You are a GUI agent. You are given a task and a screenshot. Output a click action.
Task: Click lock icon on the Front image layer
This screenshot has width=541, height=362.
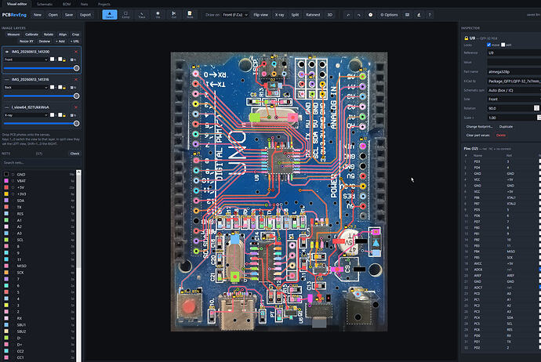[64, 60]
